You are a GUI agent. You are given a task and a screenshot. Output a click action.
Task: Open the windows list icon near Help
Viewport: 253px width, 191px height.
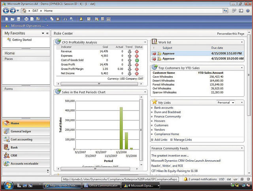tap(234, 11)
